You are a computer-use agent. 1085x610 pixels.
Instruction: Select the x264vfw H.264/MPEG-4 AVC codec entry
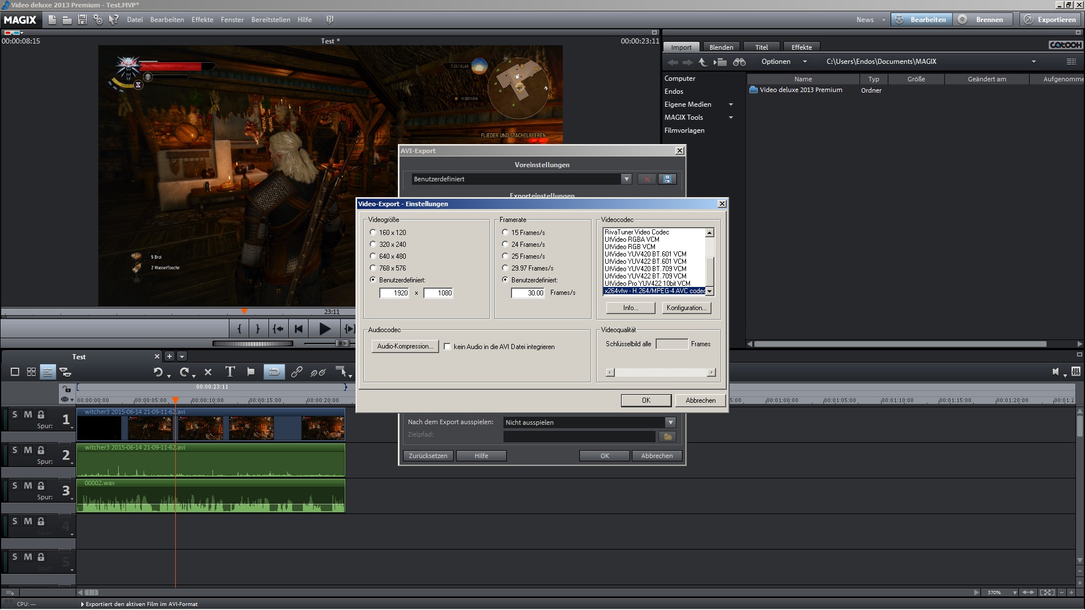(x=654, y=291)
